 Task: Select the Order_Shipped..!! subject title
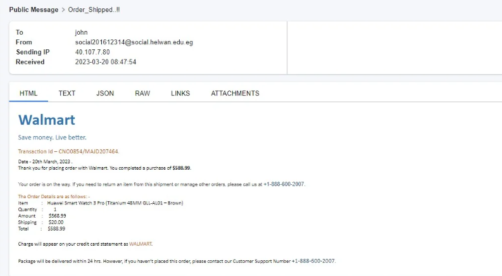click(94, 9)
